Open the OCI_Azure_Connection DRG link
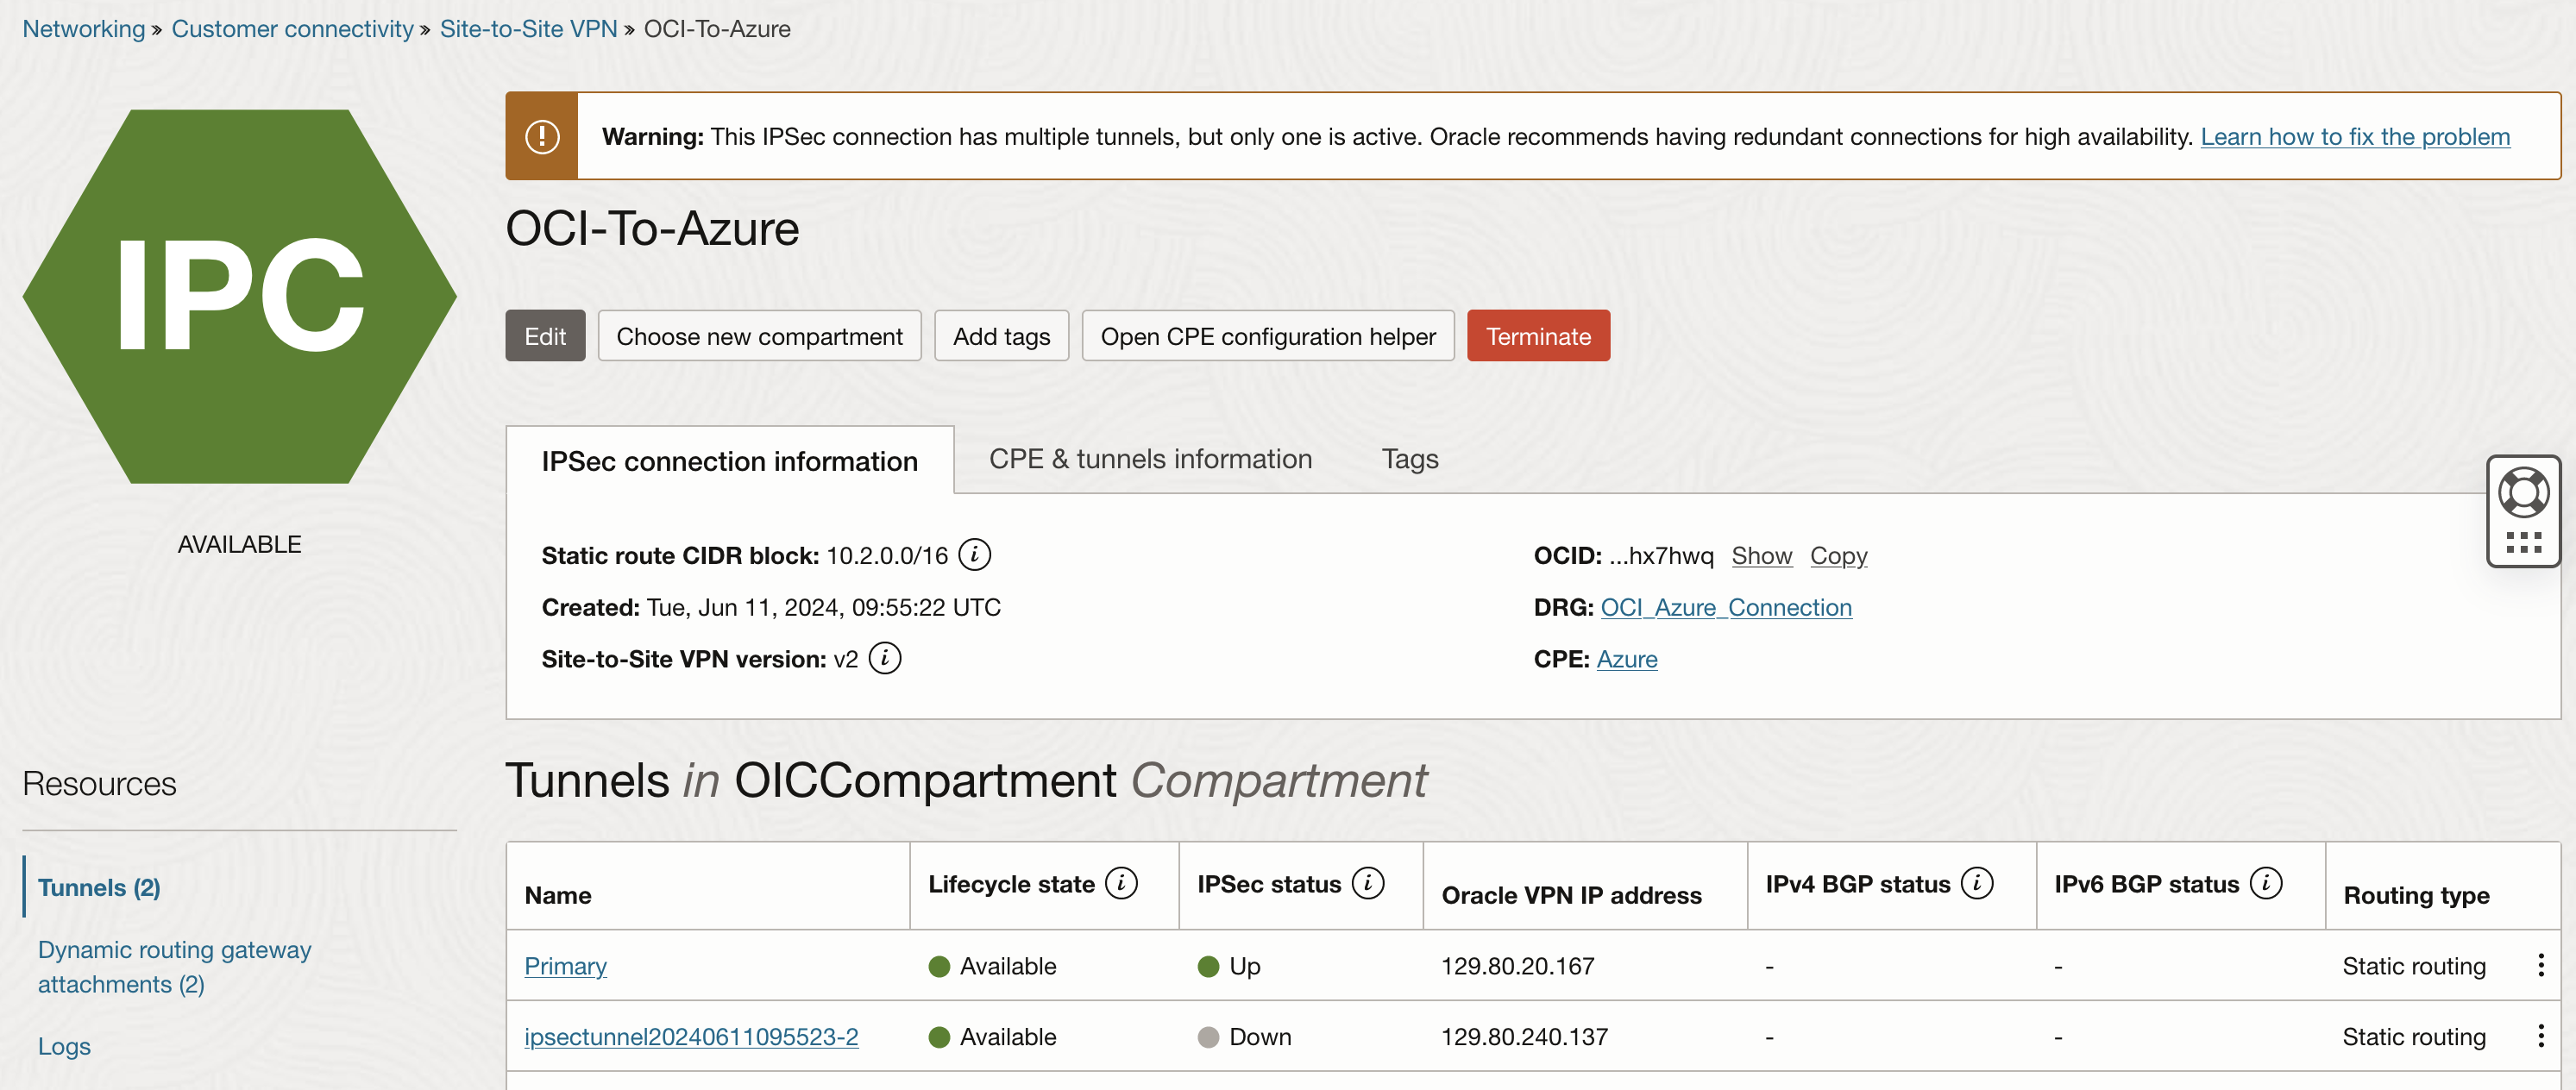The width and height of the screenshot is (2576, 1090). [1726, 608]
